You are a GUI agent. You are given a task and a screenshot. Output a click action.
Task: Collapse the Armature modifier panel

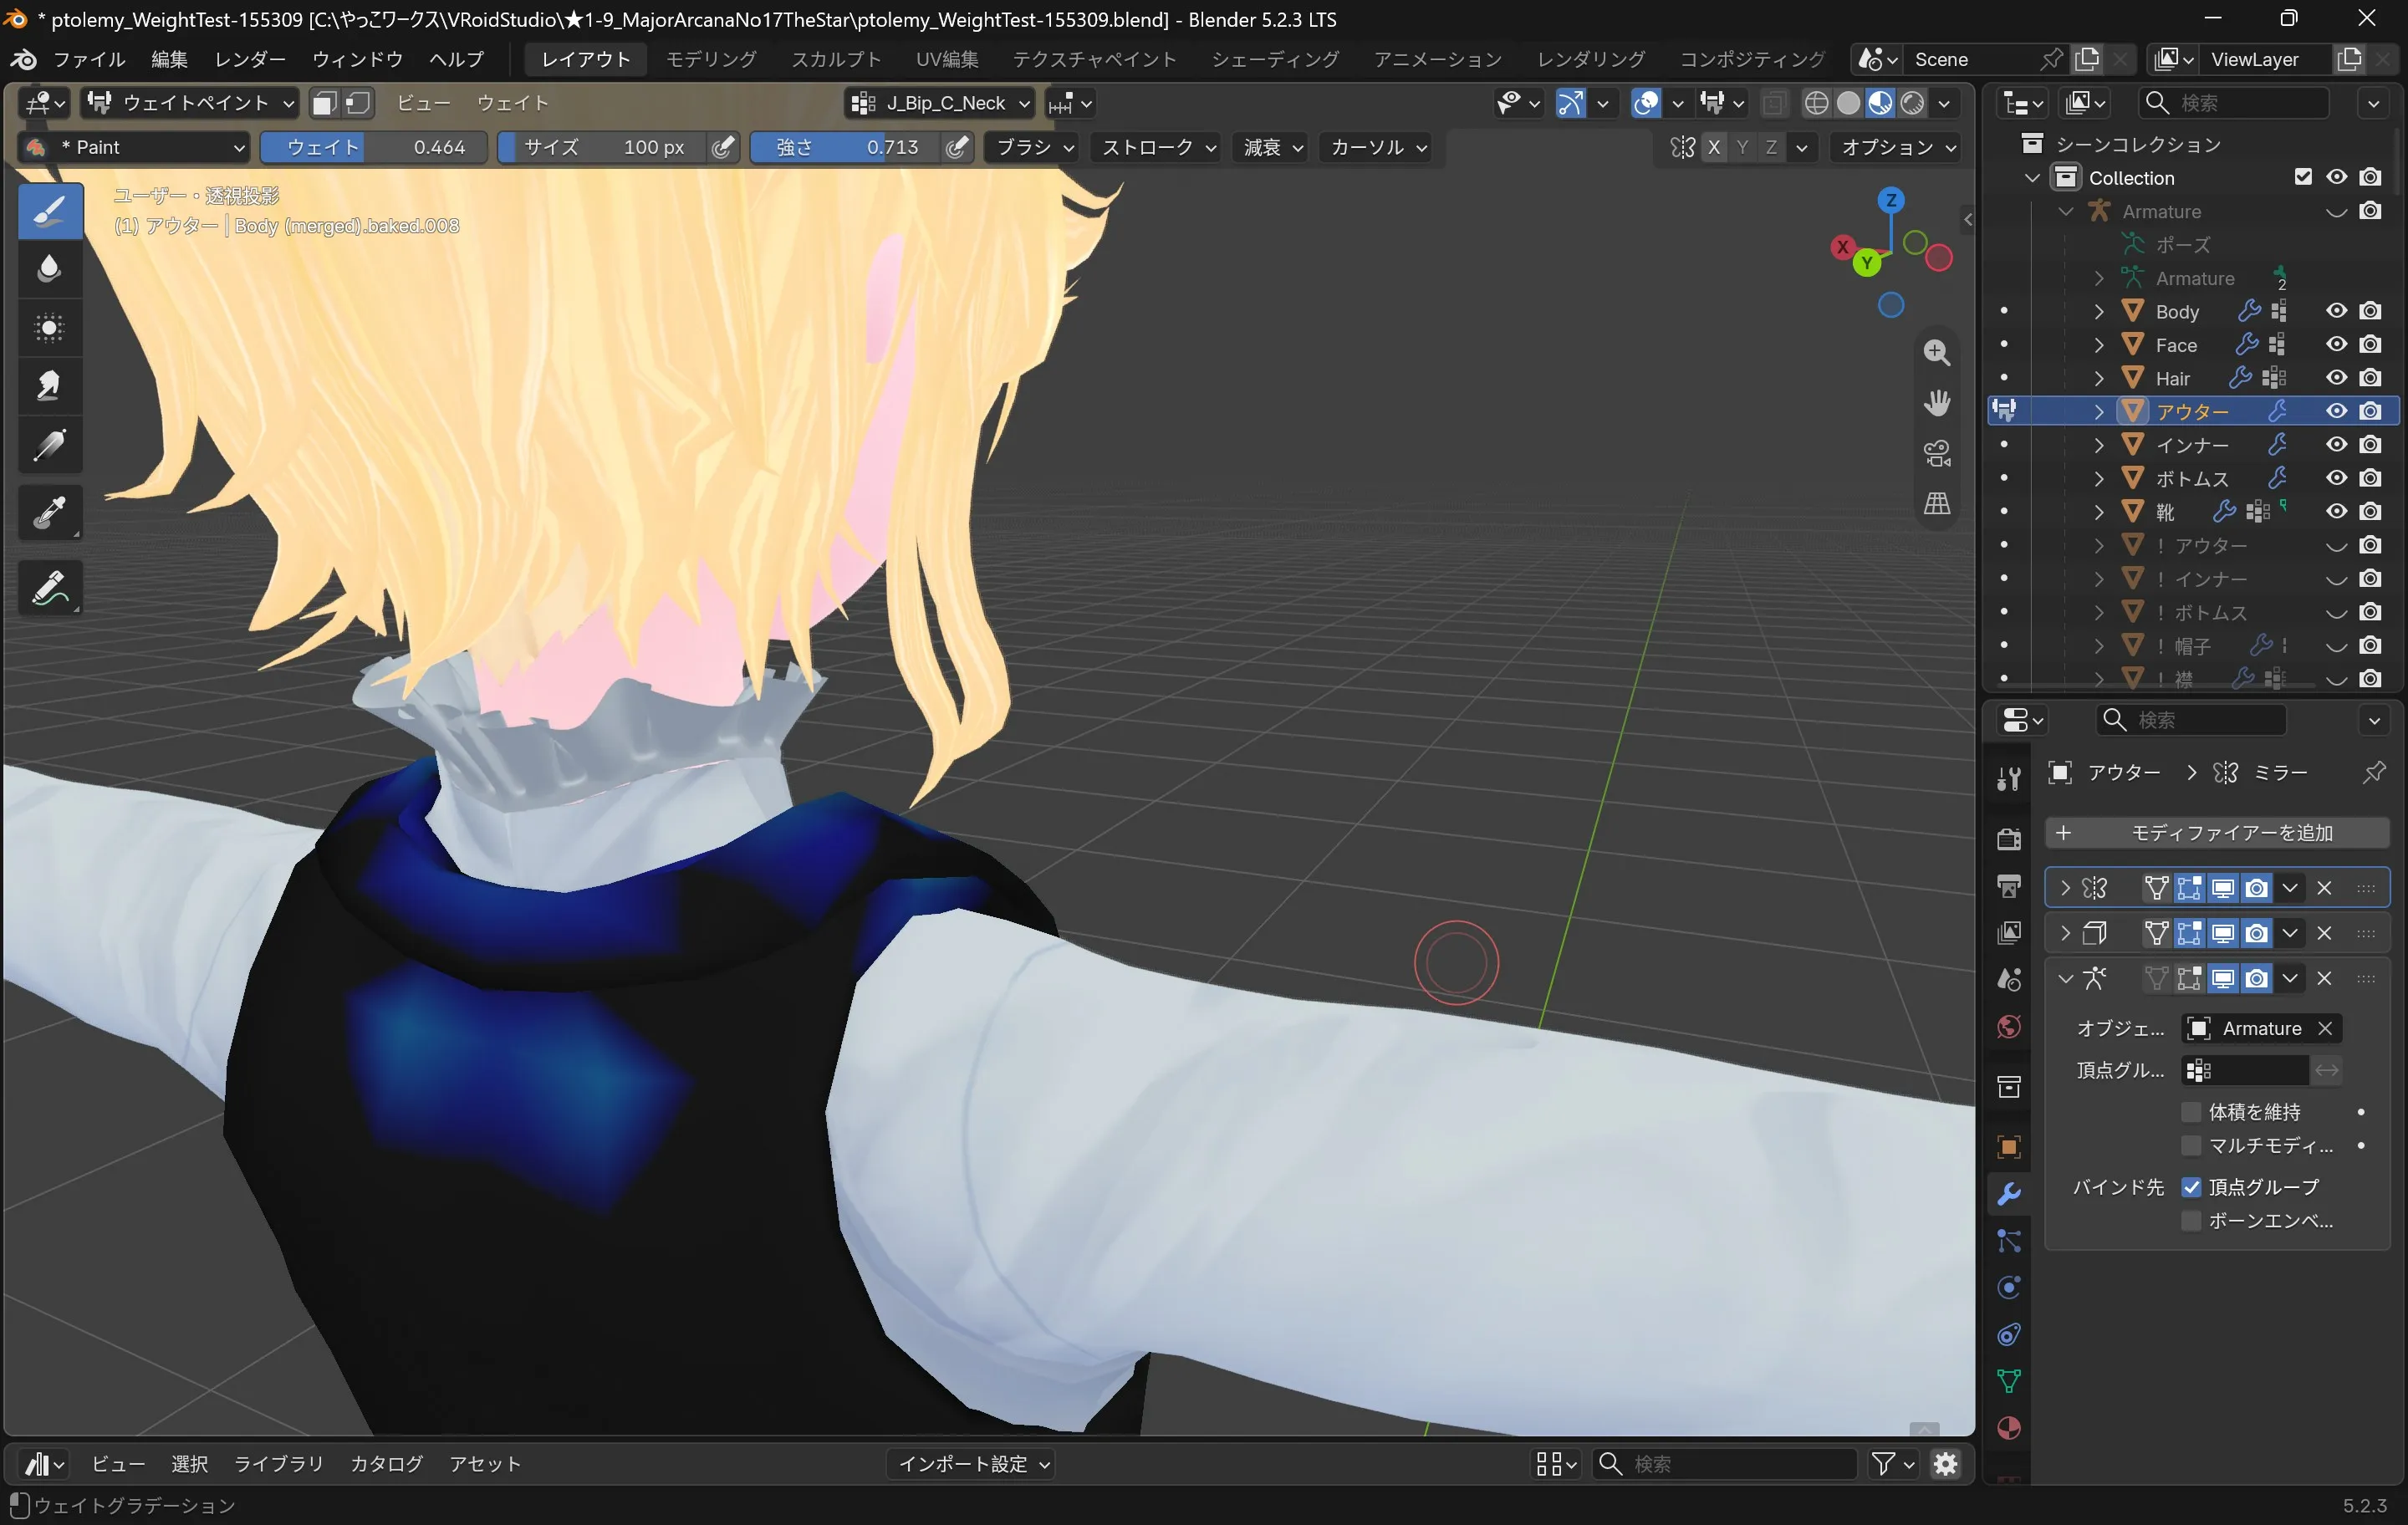[x=2066, y=978]
